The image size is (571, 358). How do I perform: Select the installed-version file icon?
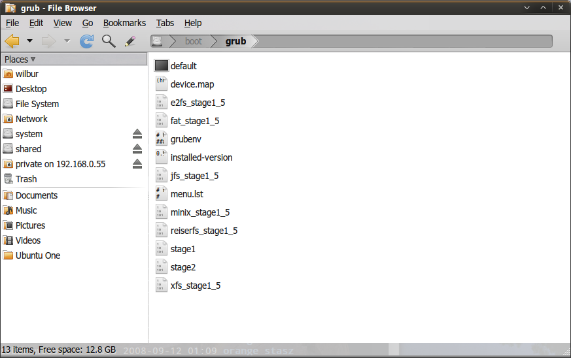coord(162,157)
